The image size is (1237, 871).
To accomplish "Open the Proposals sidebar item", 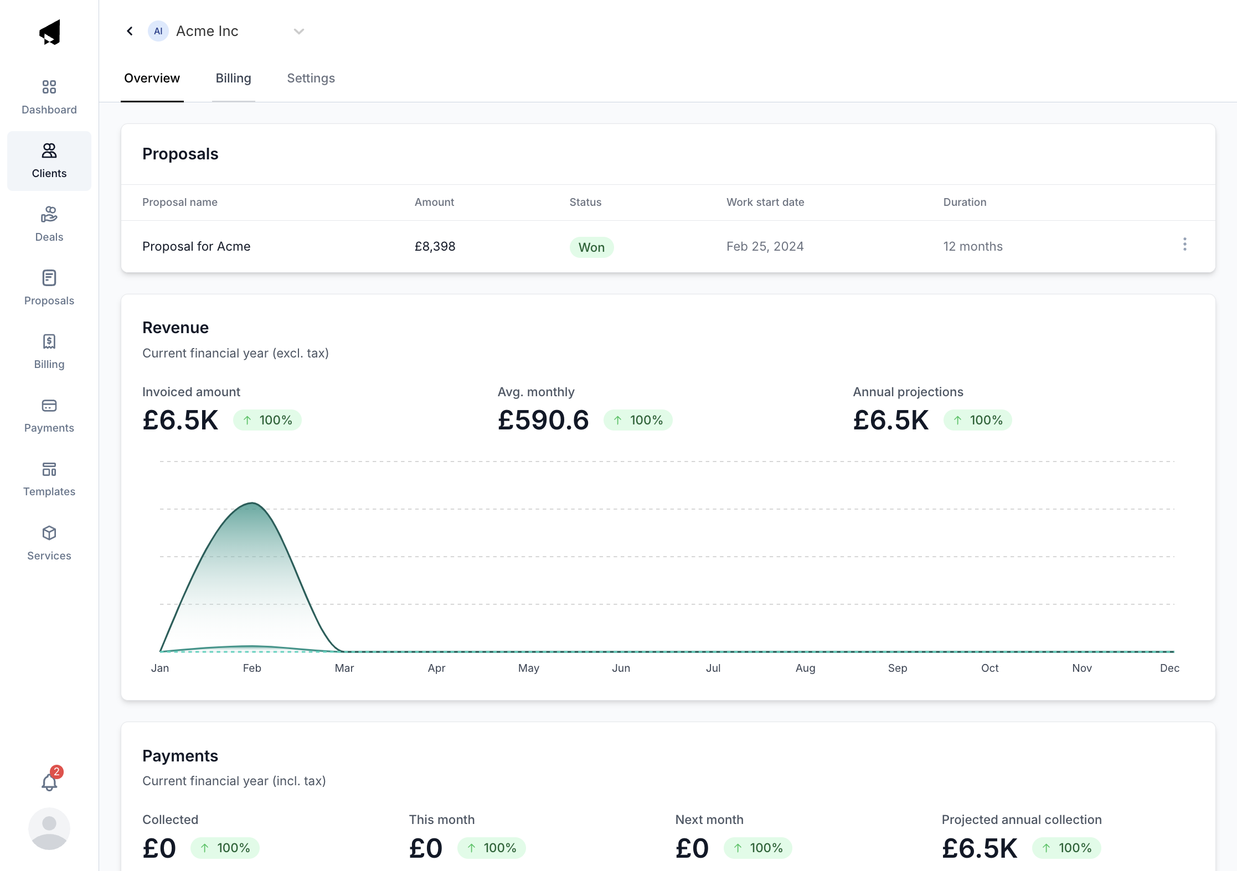I will (49, 288).
